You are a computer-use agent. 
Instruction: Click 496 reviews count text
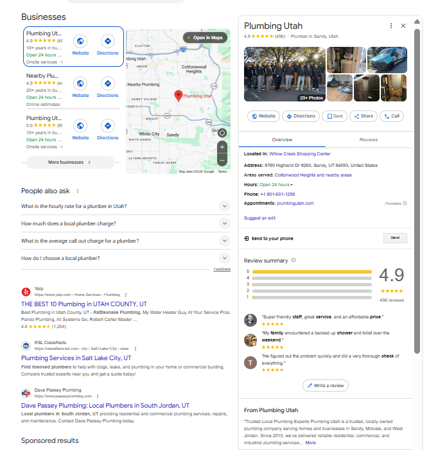click(x=392, y=300)
